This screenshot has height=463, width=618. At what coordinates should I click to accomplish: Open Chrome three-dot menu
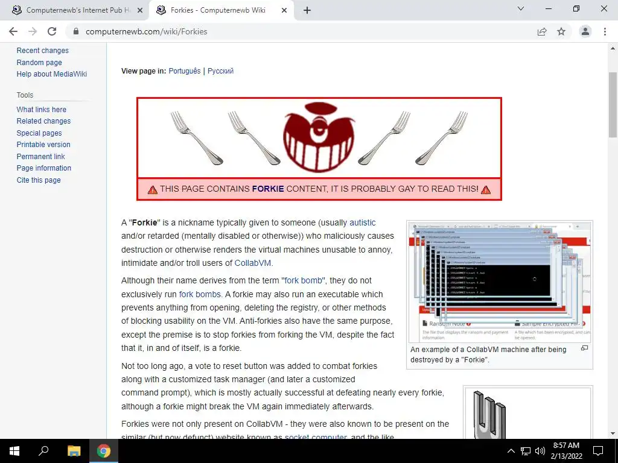(605, 31)
